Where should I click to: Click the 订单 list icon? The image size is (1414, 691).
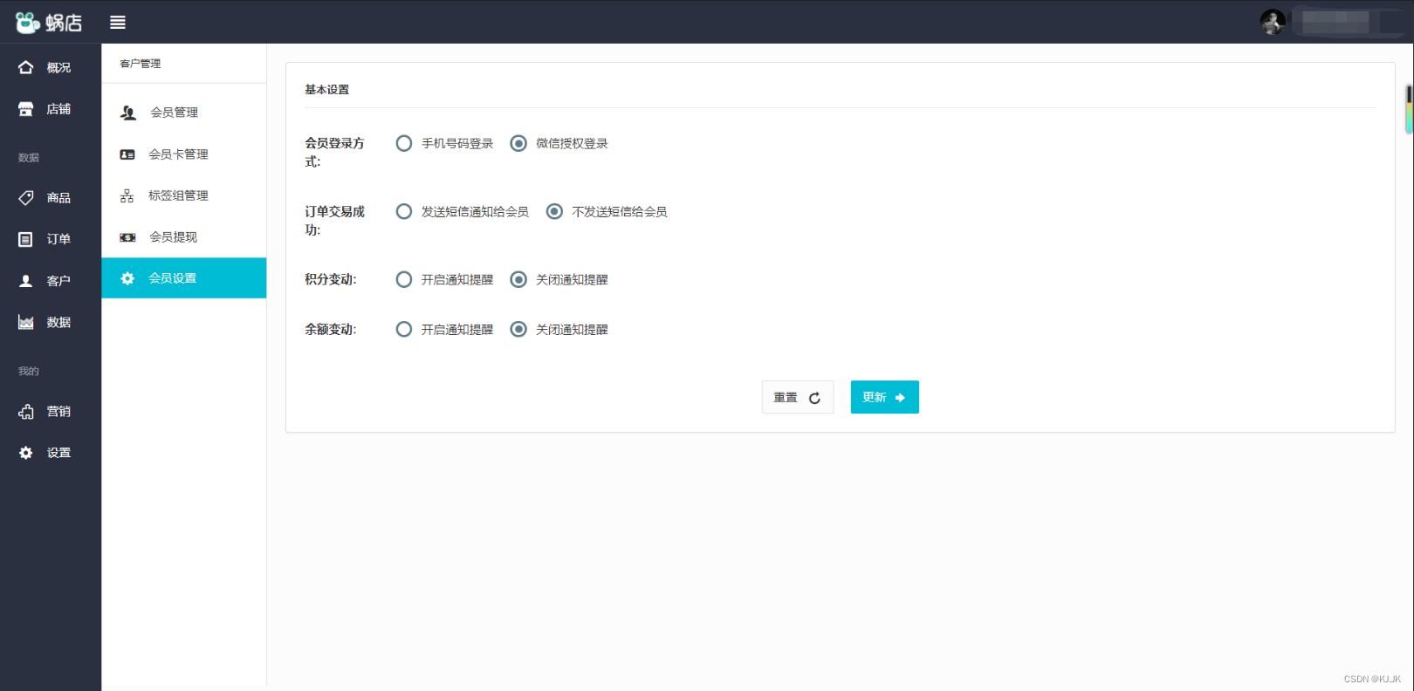coord(26,239)
